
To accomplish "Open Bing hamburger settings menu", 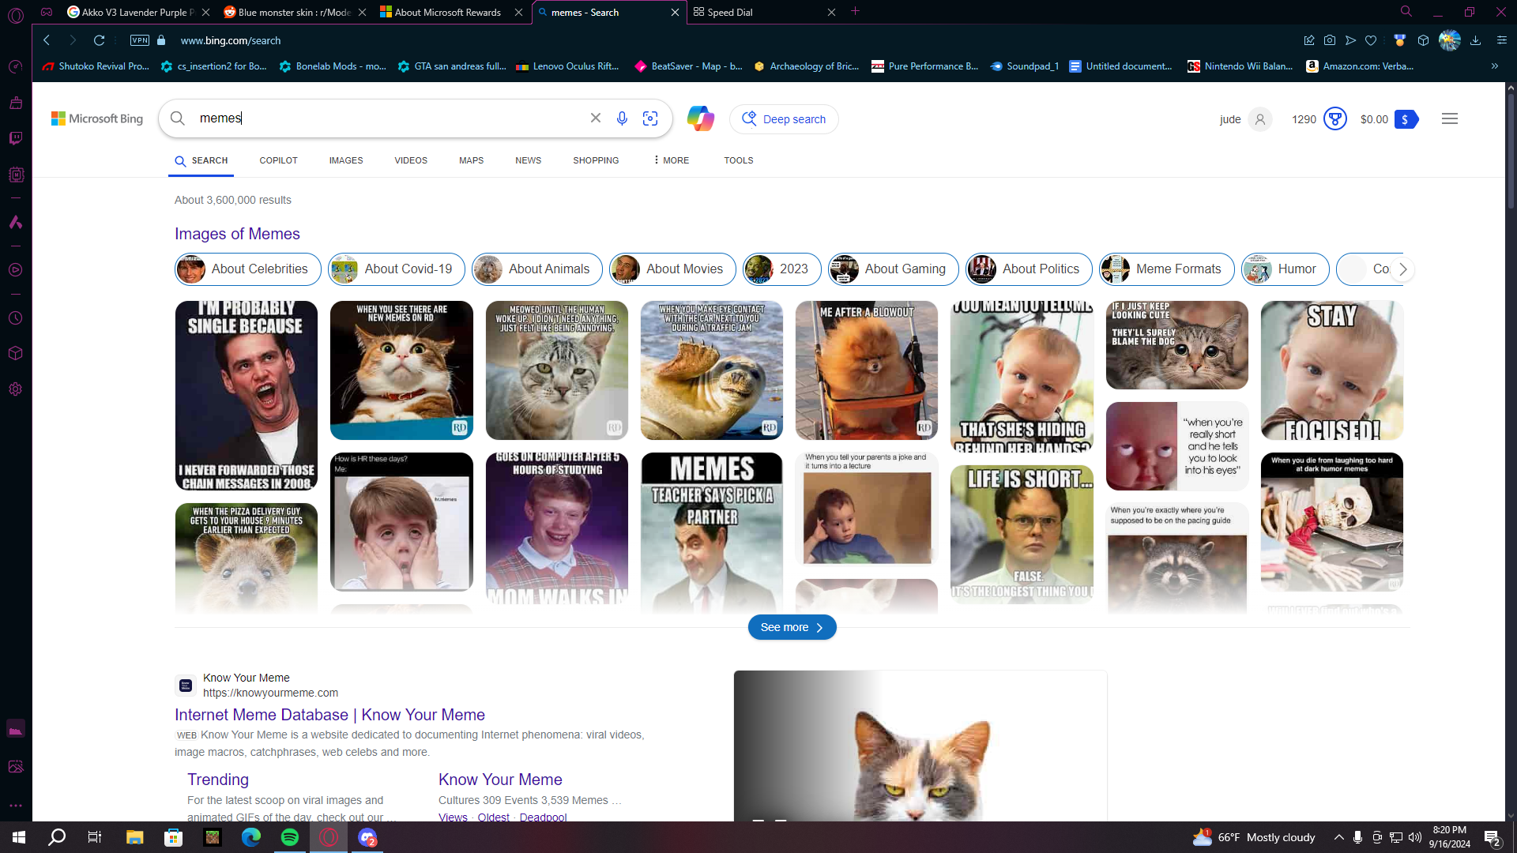I will (1450, 118).
